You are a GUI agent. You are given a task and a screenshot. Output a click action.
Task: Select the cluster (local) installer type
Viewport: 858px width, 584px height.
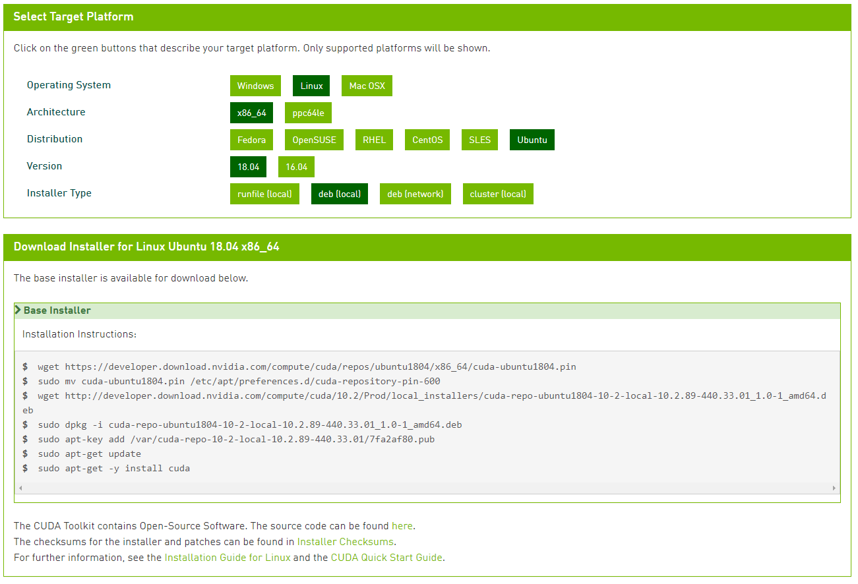[498, 194]
